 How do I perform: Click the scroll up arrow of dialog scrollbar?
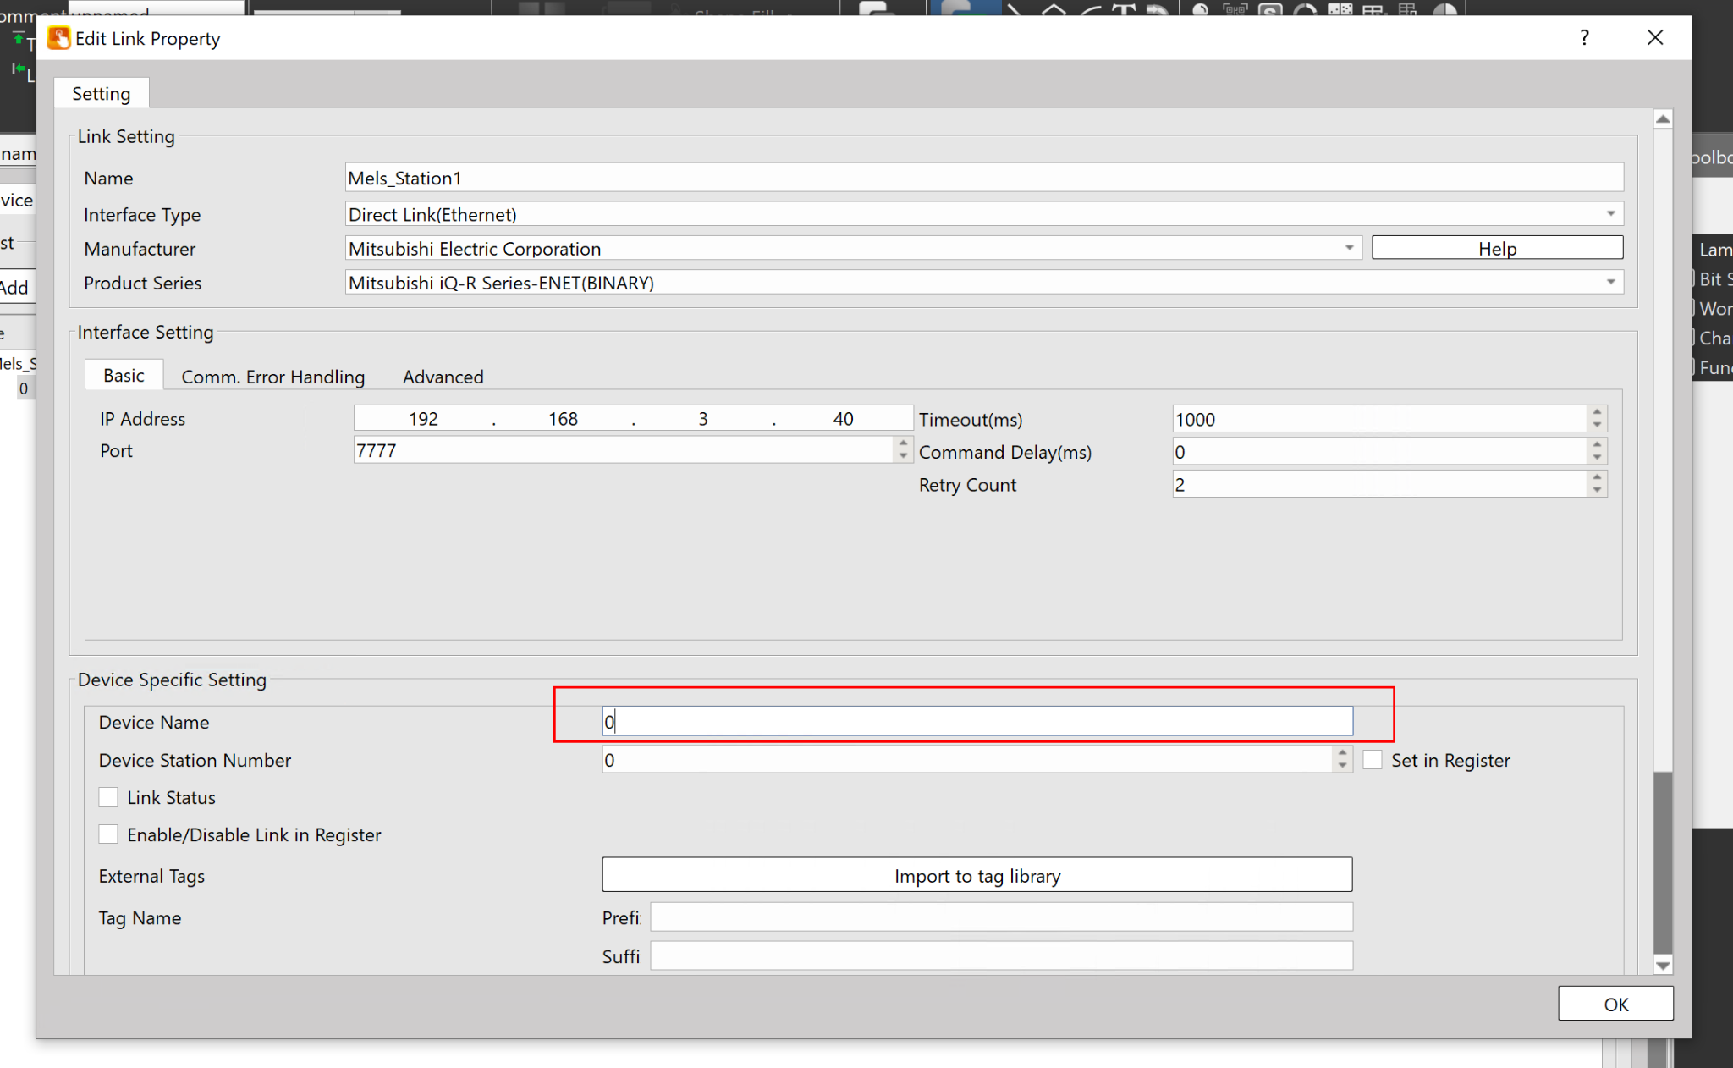[1663, 119]
